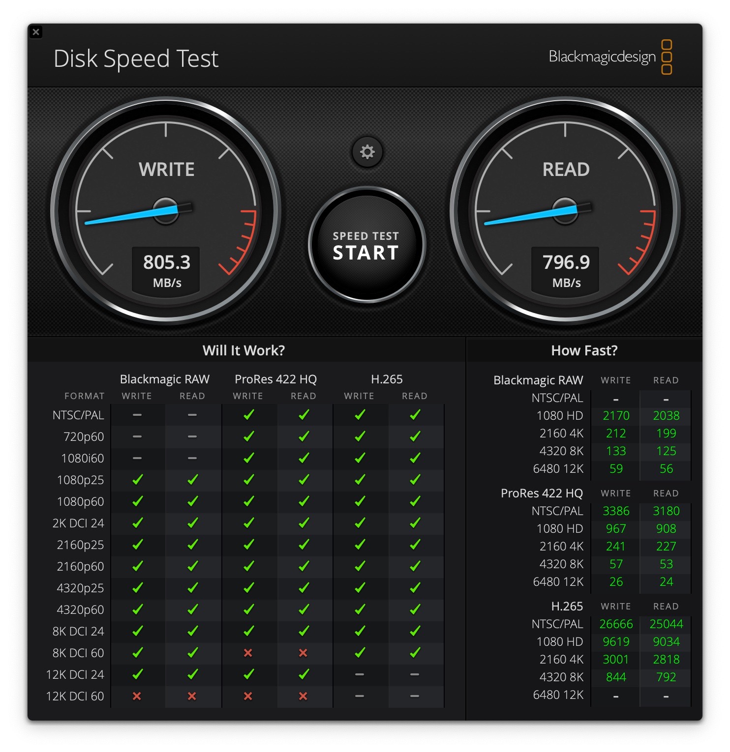Click the Blackmagicdesign logo
This screenshot has width=730, height=752.
pyautogui.click(x=610, y=57)
